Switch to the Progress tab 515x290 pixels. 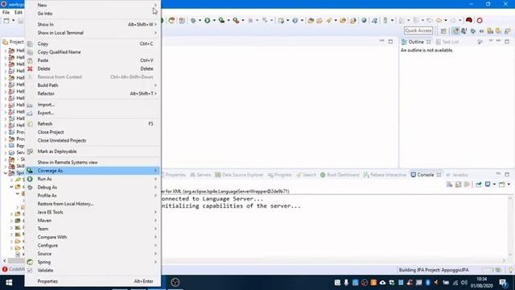[x=279, y=175]
